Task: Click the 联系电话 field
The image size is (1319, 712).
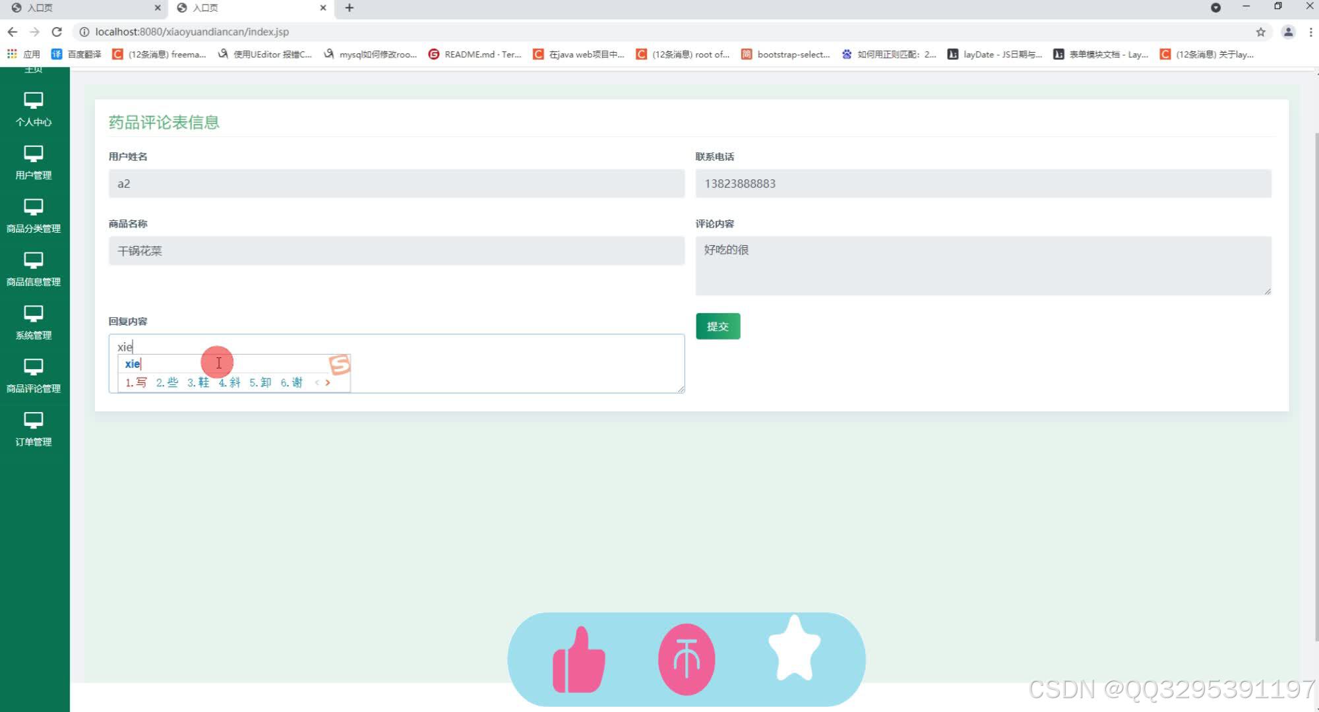Action: click(983, 183)
